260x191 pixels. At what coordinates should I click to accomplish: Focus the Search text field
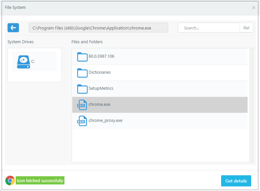[x=209, y=28]
